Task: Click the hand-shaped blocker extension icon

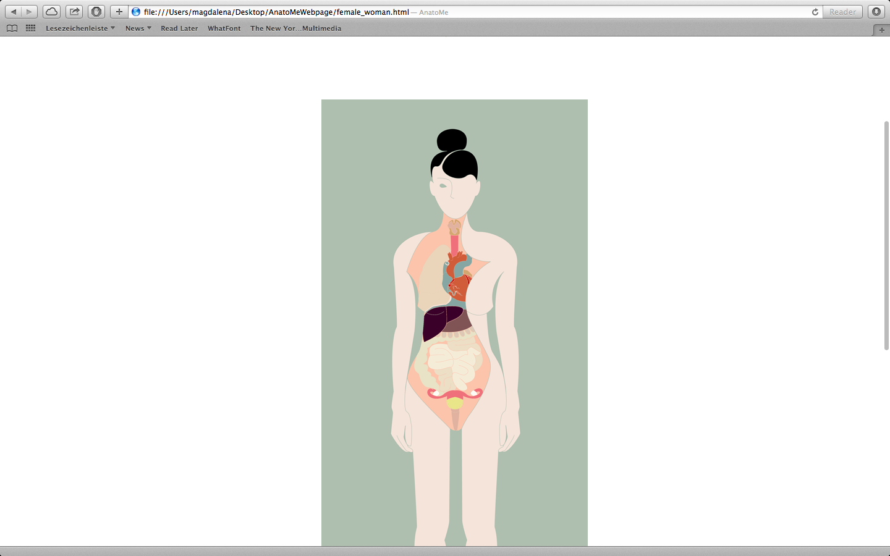Action: pos(96,12)
